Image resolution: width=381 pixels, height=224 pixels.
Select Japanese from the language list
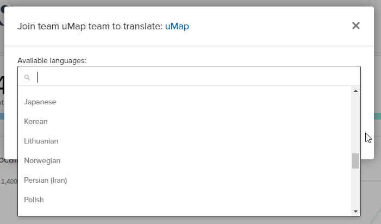pos(40,102)
